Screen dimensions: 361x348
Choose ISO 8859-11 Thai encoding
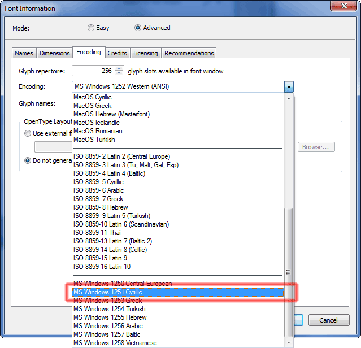pos(97,233)
